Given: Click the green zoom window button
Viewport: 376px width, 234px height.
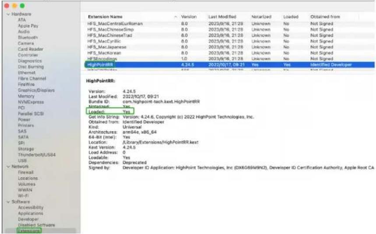Looking at the screenshot, I should click(22, 6).
